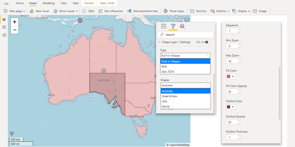Switch to the Home tab
The height and width of the screenshot is (147, 295).
tap(20, 3)
